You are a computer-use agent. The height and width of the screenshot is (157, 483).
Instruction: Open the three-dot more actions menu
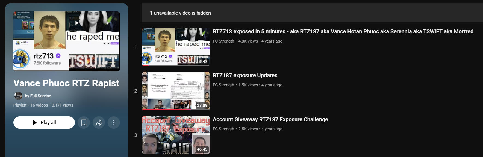point(114,123)
